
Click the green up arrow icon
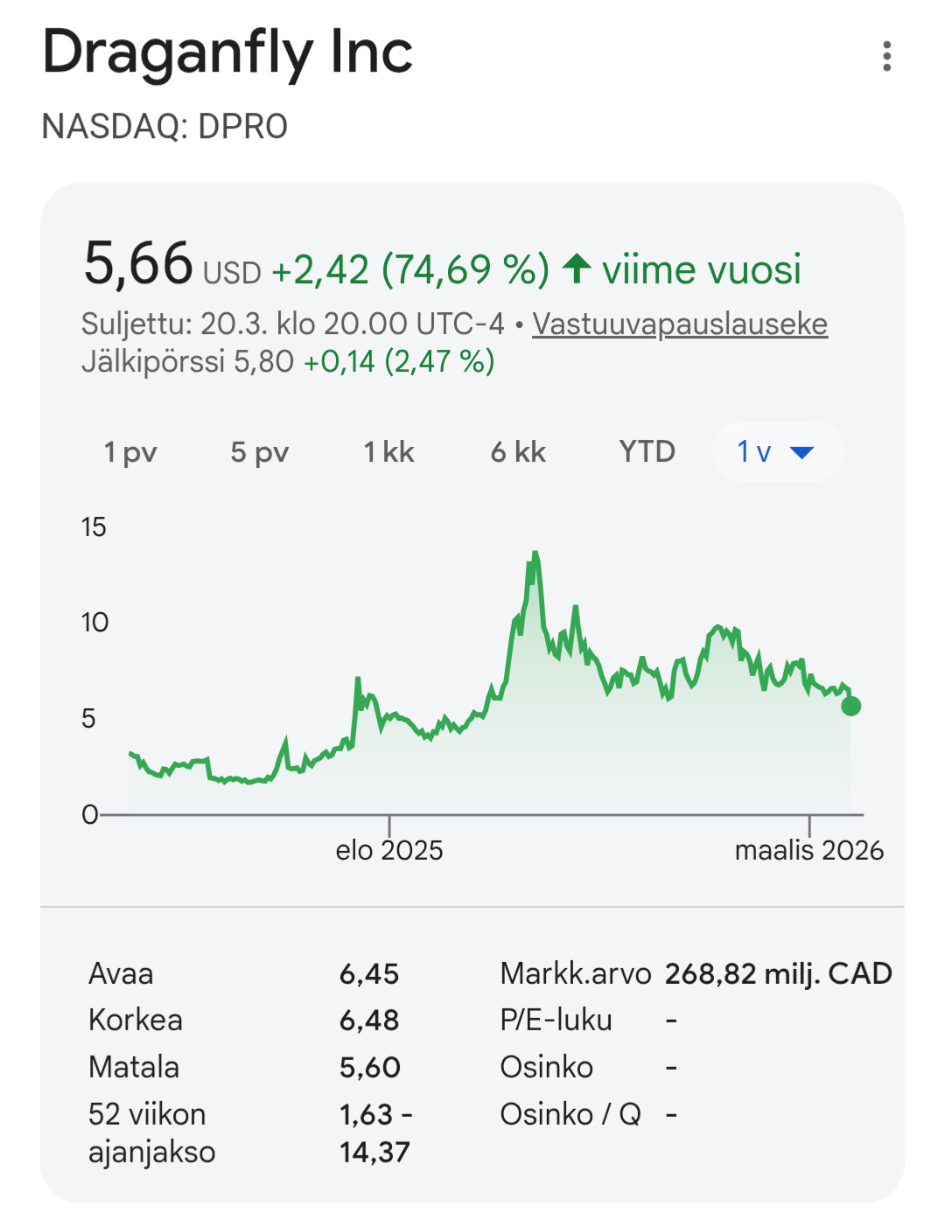click(577, 268)
